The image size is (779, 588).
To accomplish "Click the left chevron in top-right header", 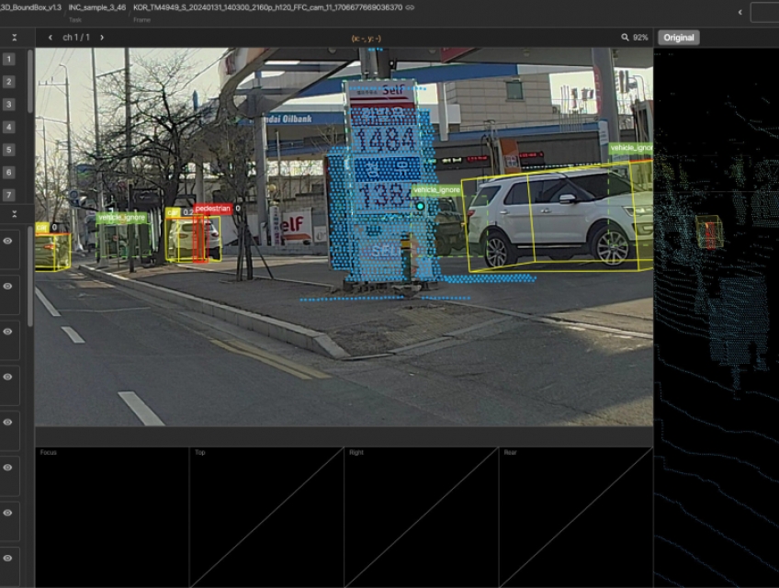I will (x=740, y=12).
